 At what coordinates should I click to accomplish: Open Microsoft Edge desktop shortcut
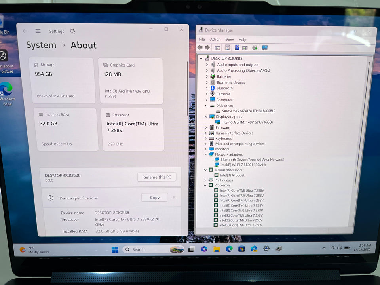coord(7,93)
